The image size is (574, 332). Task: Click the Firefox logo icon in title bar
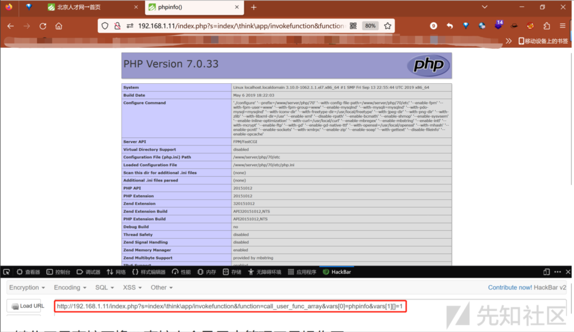point(9,7)
